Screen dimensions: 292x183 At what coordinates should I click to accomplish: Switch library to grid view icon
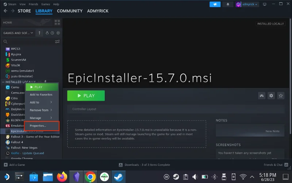coord(57,22)
